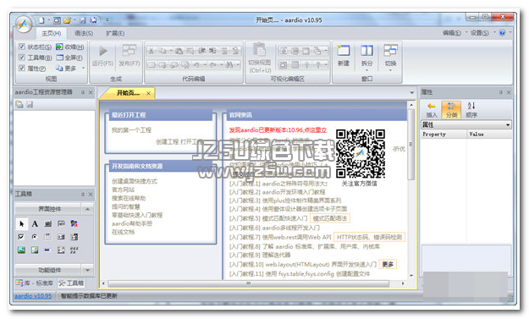
Task: Click the 功能组件 section header button
Action: click(x=47, y=270)
